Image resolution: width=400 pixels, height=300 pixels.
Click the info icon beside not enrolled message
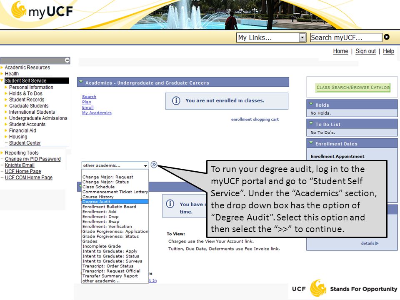(x=176, y=101)
